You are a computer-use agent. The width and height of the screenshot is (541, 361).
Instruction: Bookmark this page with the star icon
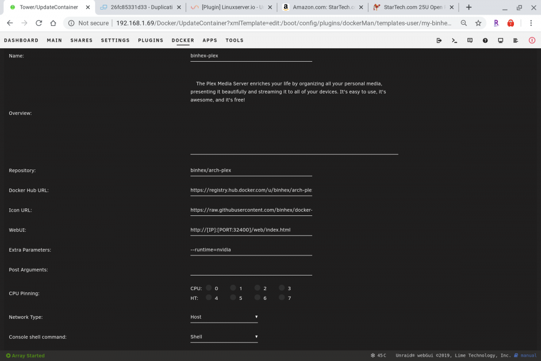click(478, 23)
